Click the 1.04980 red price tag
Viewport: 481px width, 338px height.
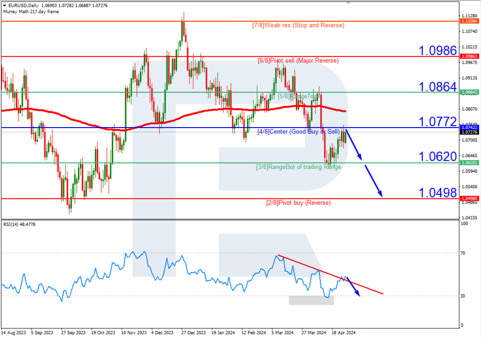pos(468,198)
